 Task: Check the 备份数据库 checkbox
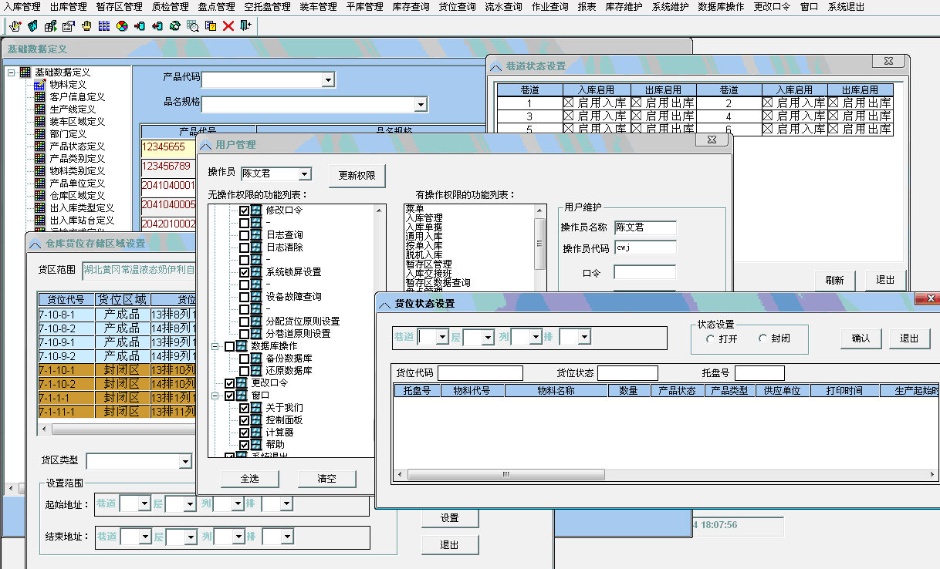pos(244,358)
